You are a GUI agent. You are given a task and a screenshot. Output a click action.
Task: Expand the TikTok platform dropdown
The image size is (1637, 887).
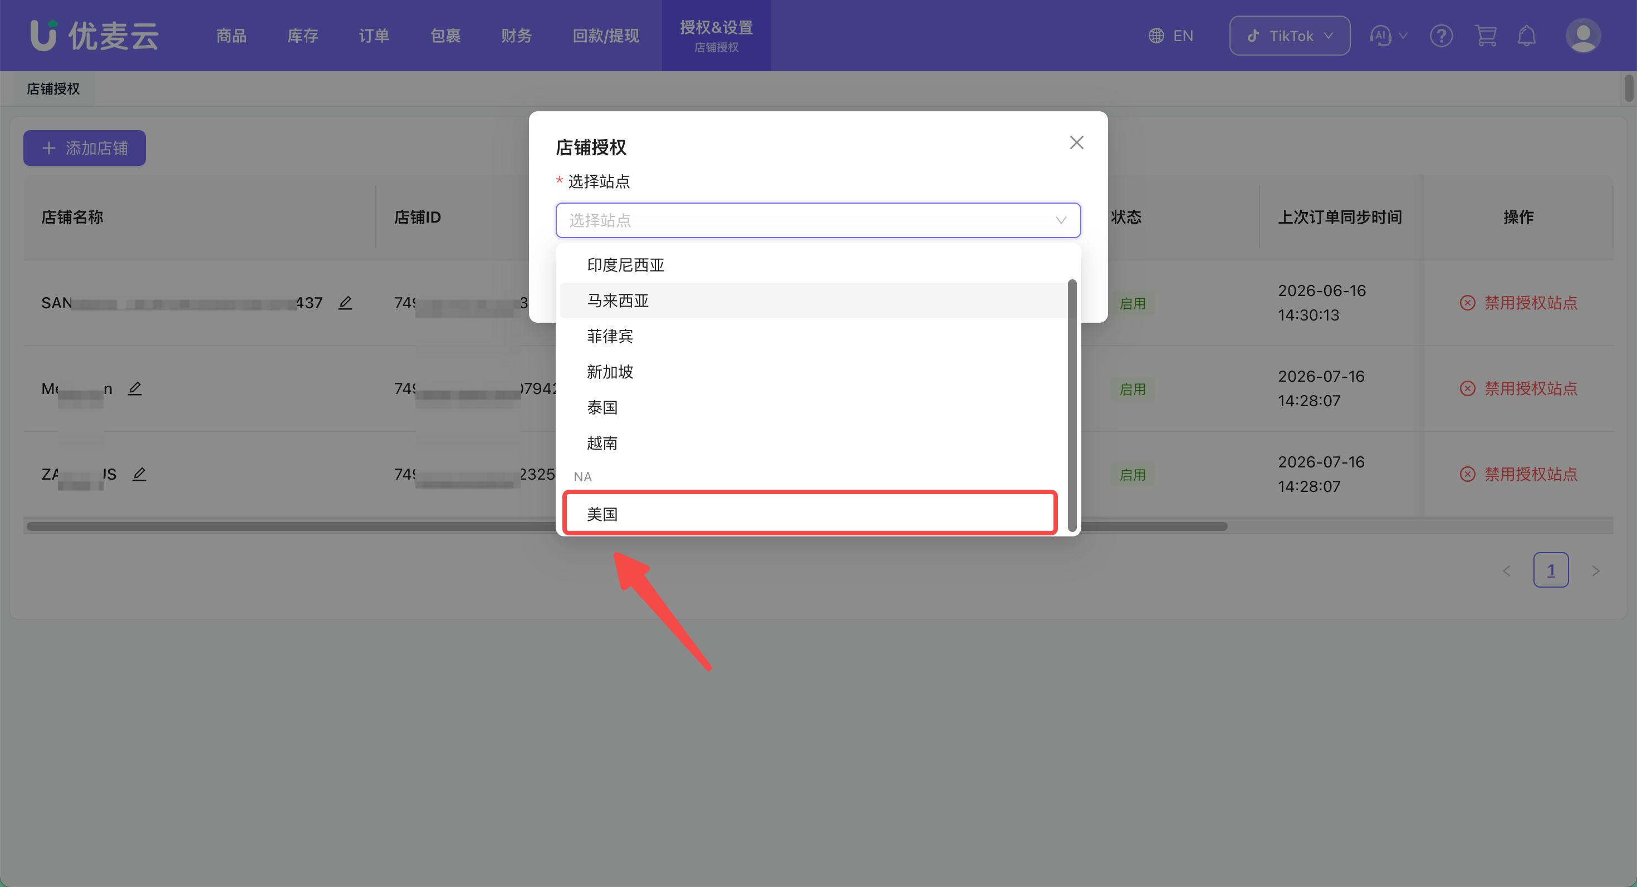pos(1290,36)
